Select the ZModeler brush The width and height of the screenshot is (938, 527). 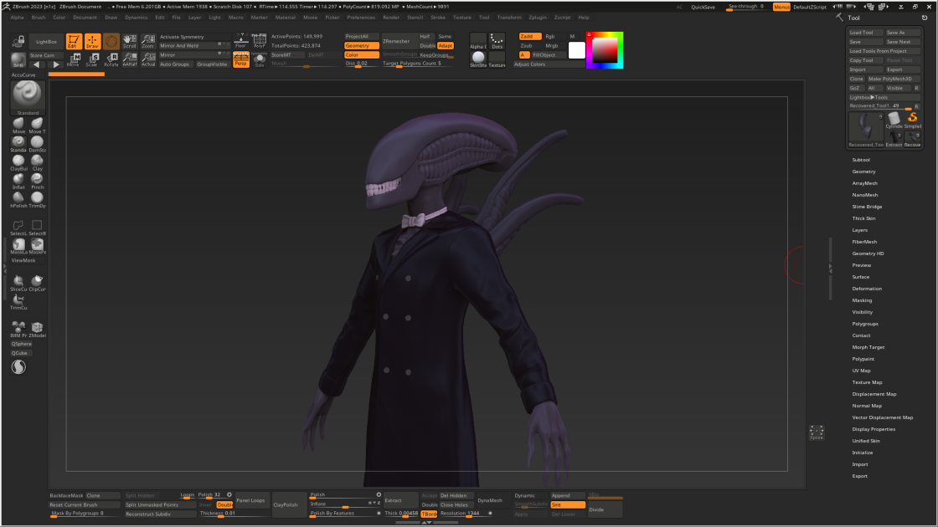click(37, 330)
